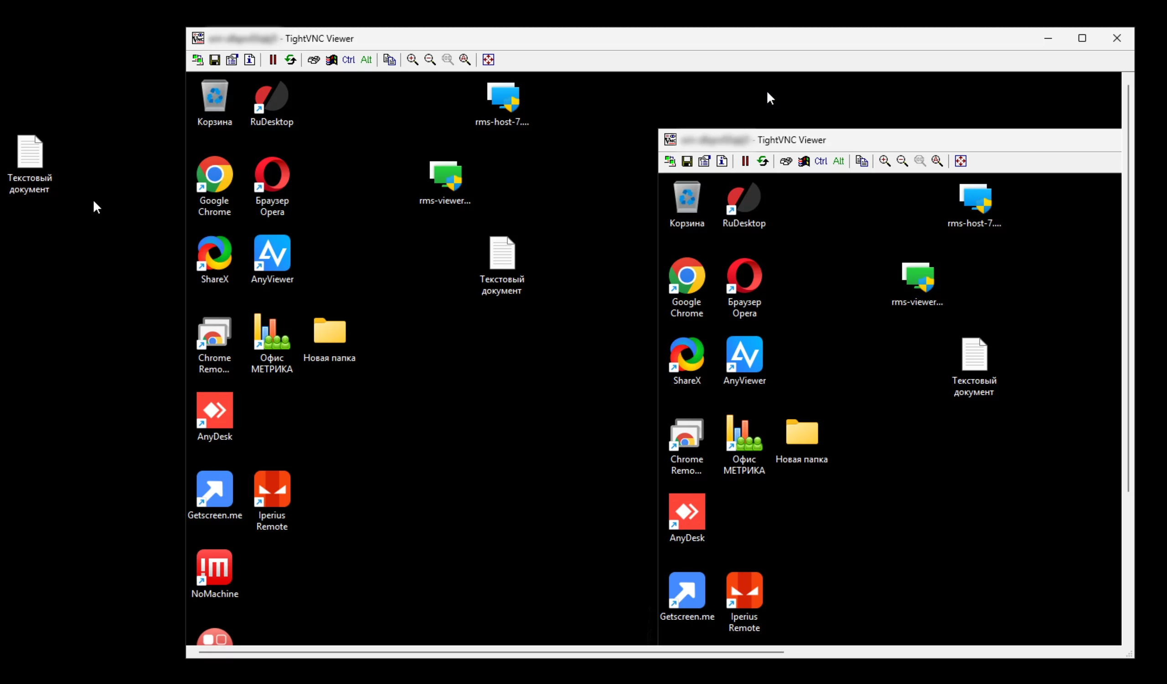Screen dimensions: 1167x684
Task: Maximize the outer TightVNC Viewer window
Action: click(x=1082, y=38)
